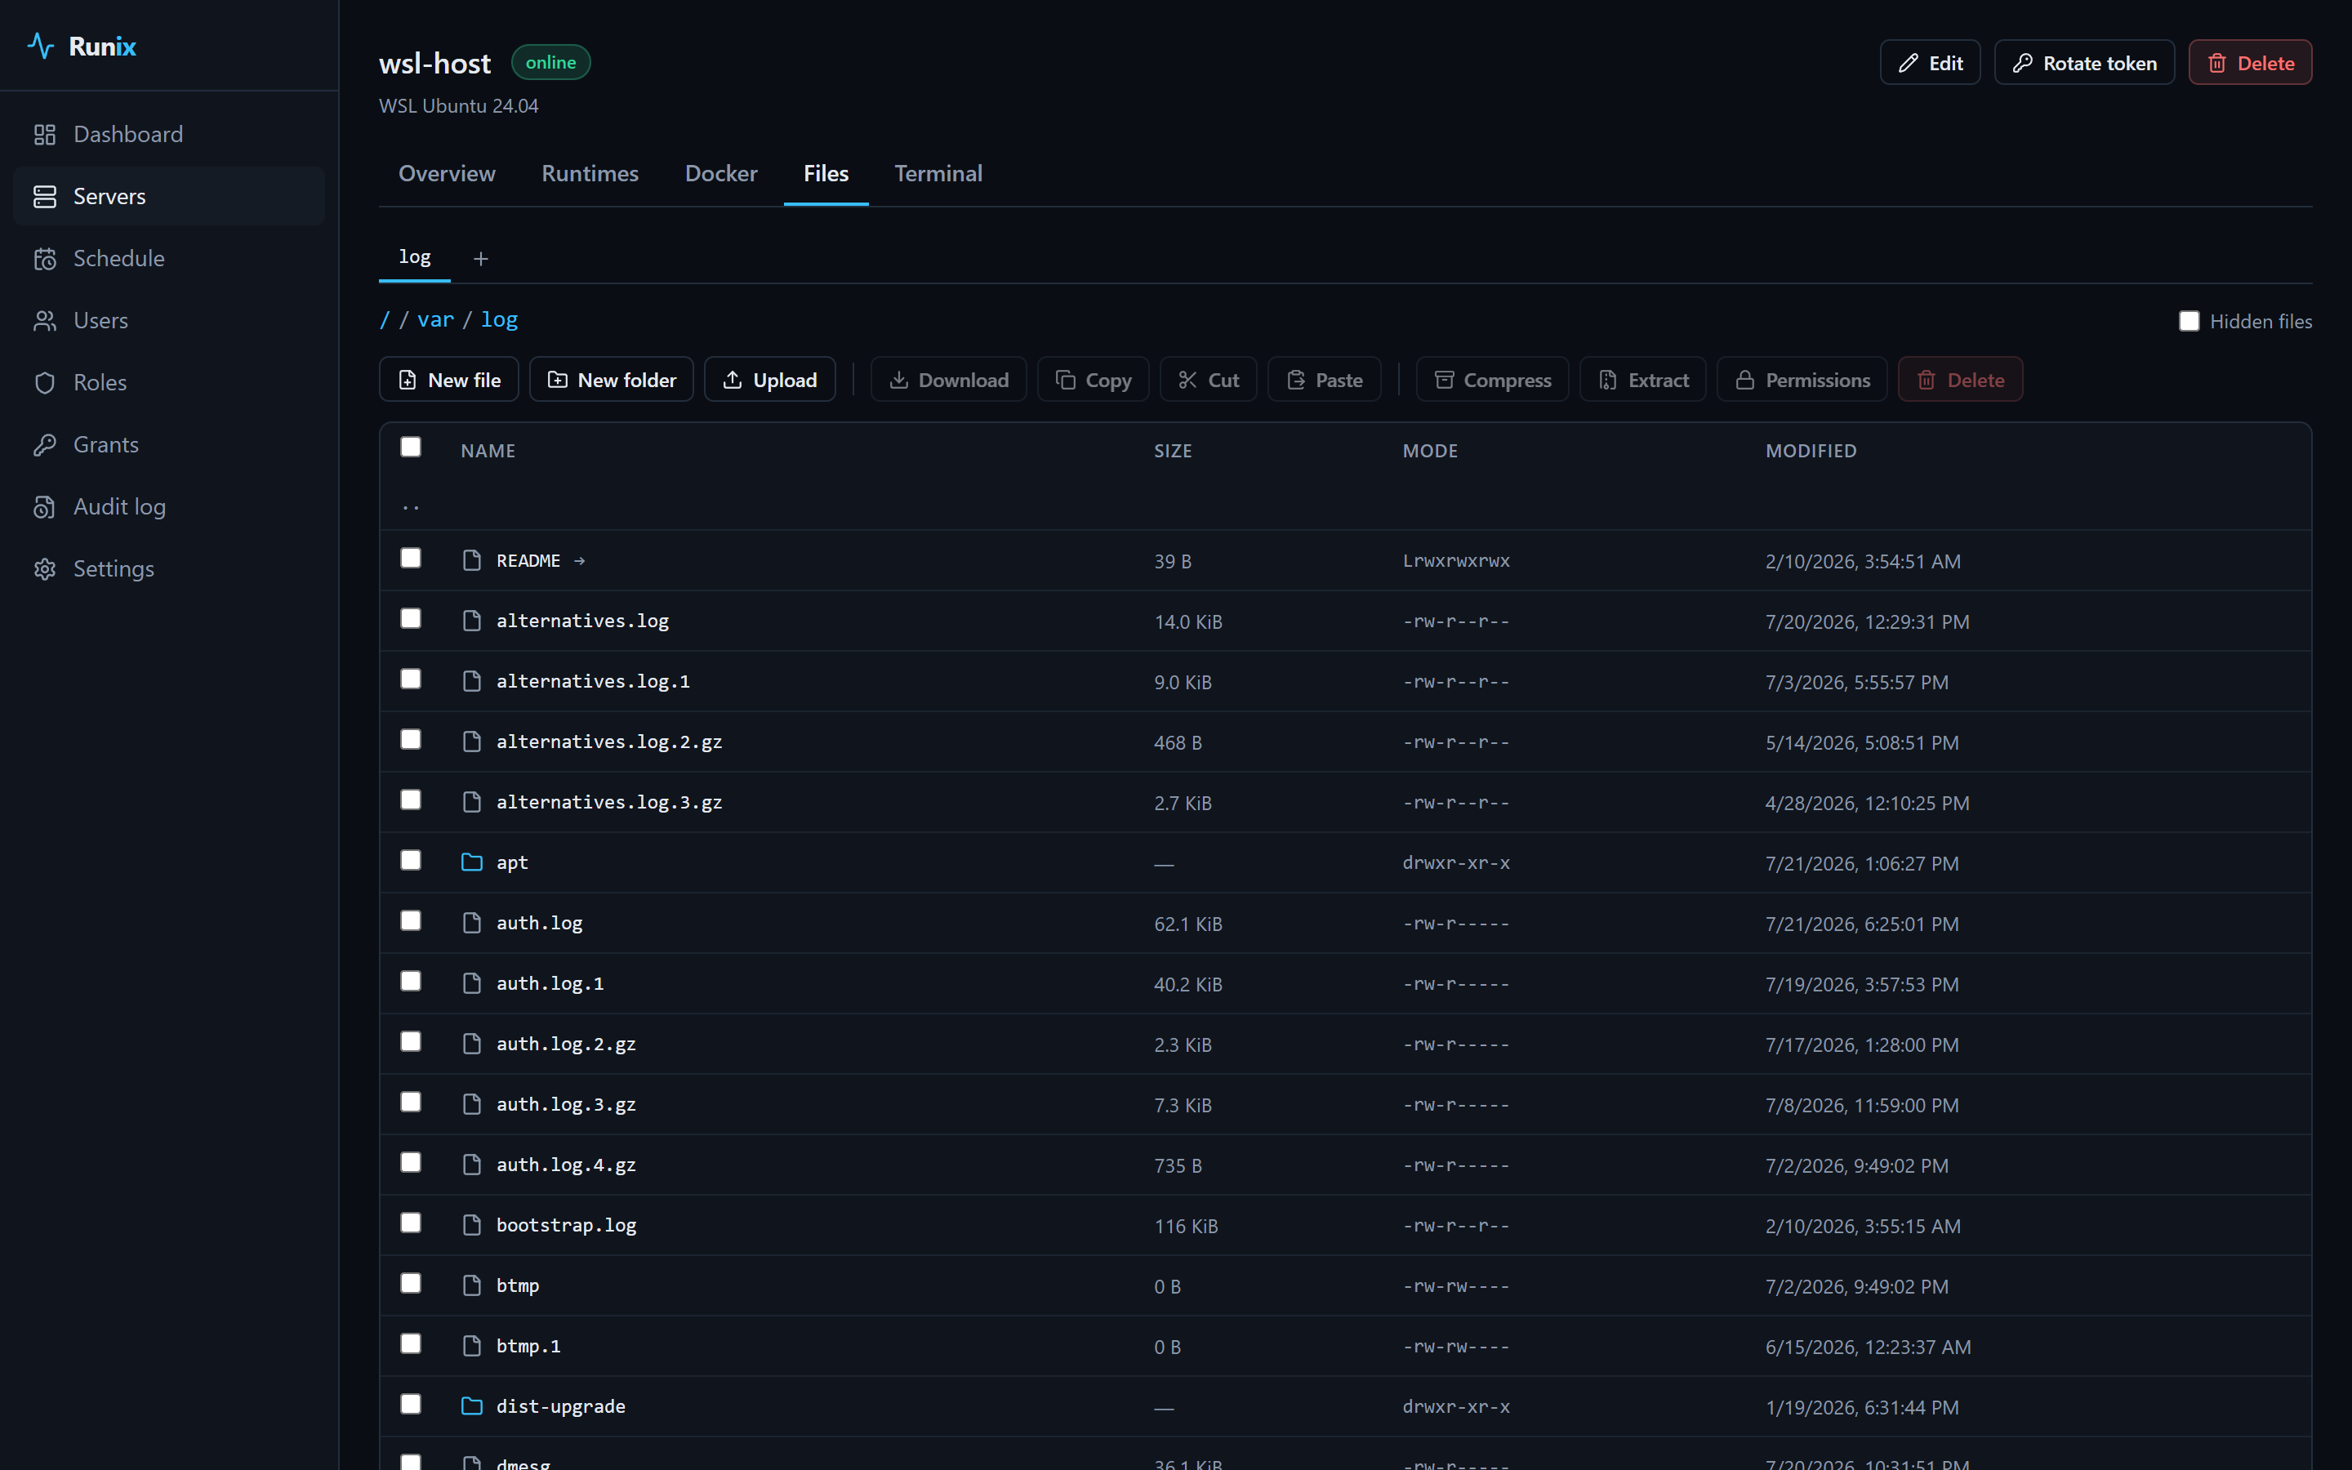Open Settings from the sidebar

coord(169,568)
